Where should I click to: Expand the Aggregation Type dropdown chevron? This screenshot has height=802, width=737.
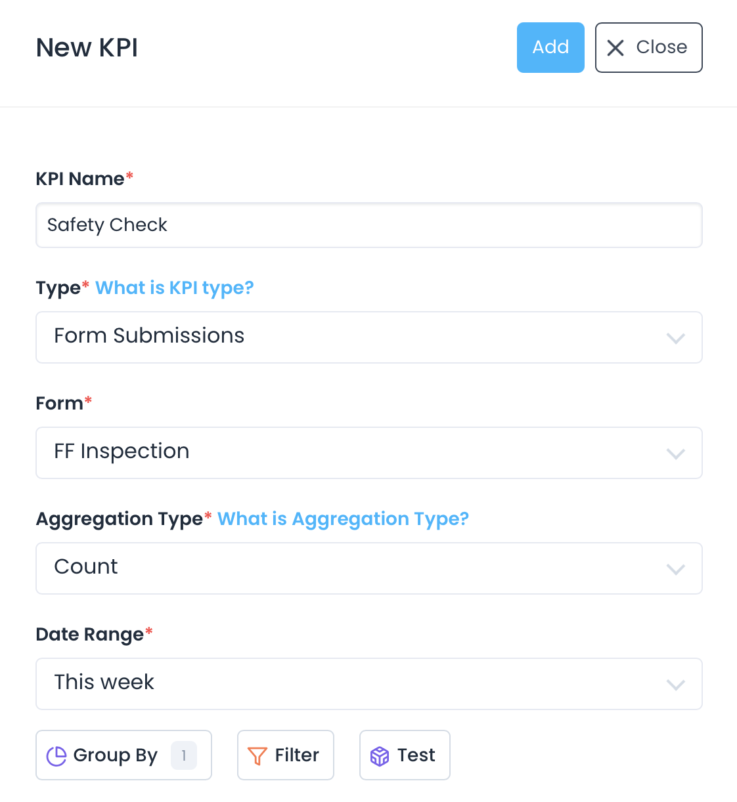click(x=676, y=570)
